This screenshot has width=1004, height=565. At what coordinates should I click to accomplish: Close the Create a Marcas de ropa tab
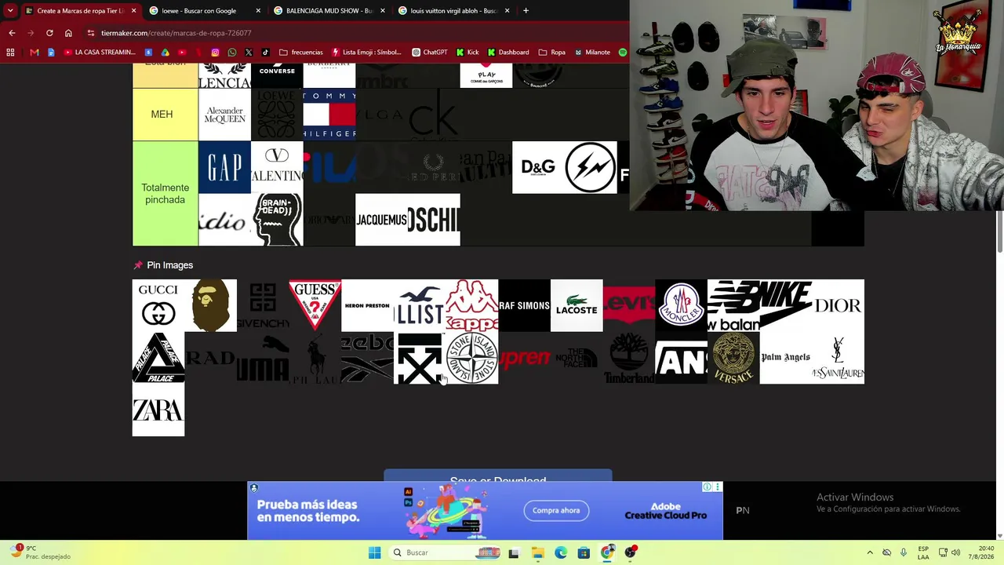[133, 11]
